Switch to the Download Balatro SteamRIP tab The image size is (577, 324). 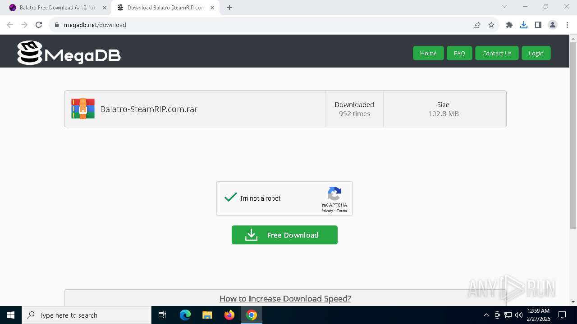(x=165, y=8)
